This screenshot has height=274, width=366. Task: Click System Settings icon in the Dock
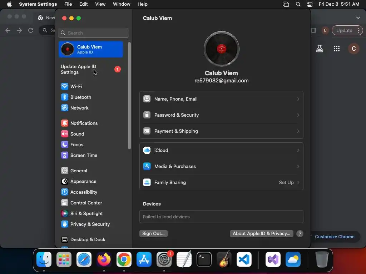pos(164,259)
